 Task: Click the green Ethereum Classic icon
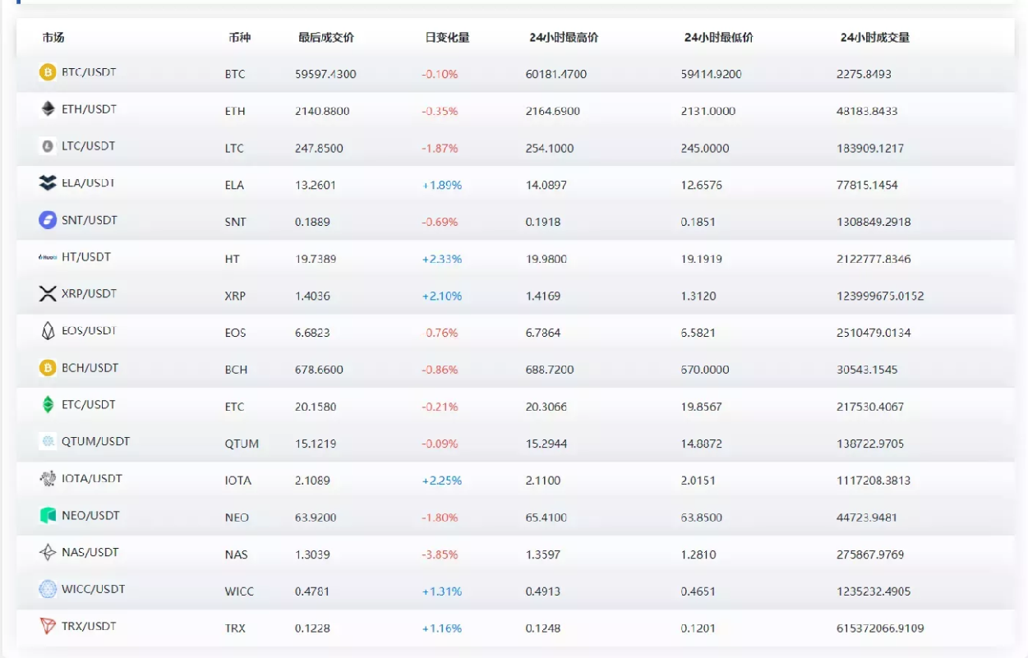click(x=48, y=405)
